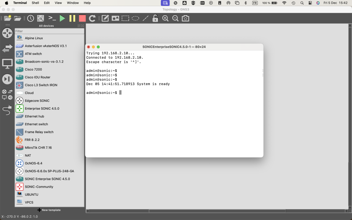
Task: Browse routers category in the device sidebar
Action: (7, 33)
